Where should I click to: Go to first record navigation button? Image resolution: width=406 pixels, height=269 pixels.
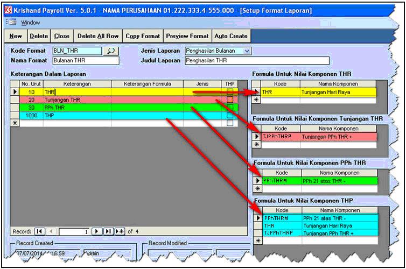[x=39, y=231]
